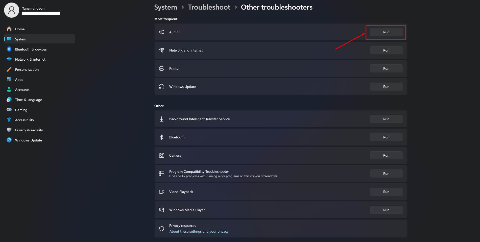This screenshot has width=480, height=242.
Task: Click the Personalization paintbrush icon
Action: coord(9,69)
